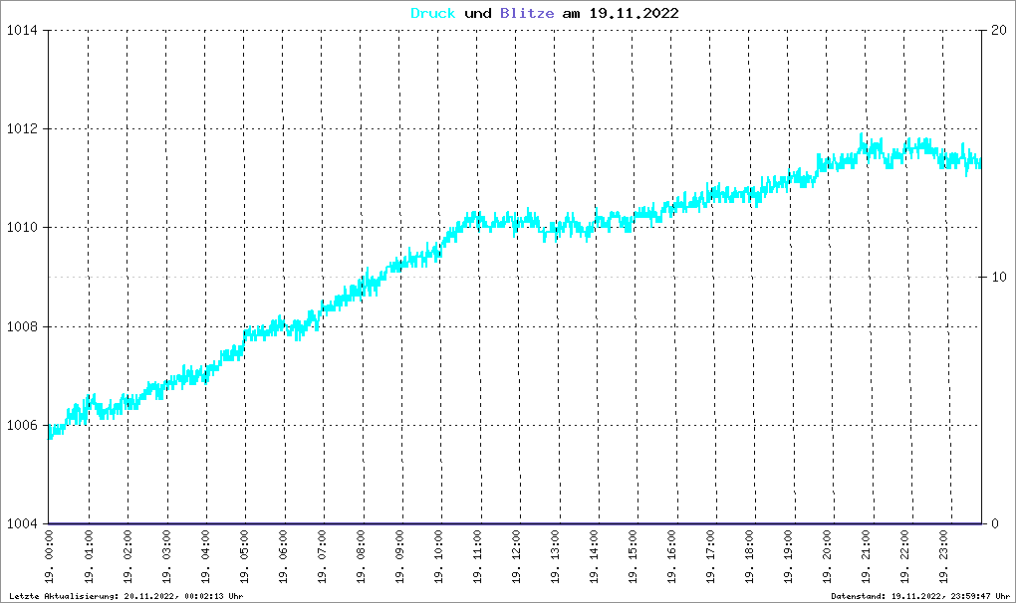Click time label '19. 14:00'

595,556
